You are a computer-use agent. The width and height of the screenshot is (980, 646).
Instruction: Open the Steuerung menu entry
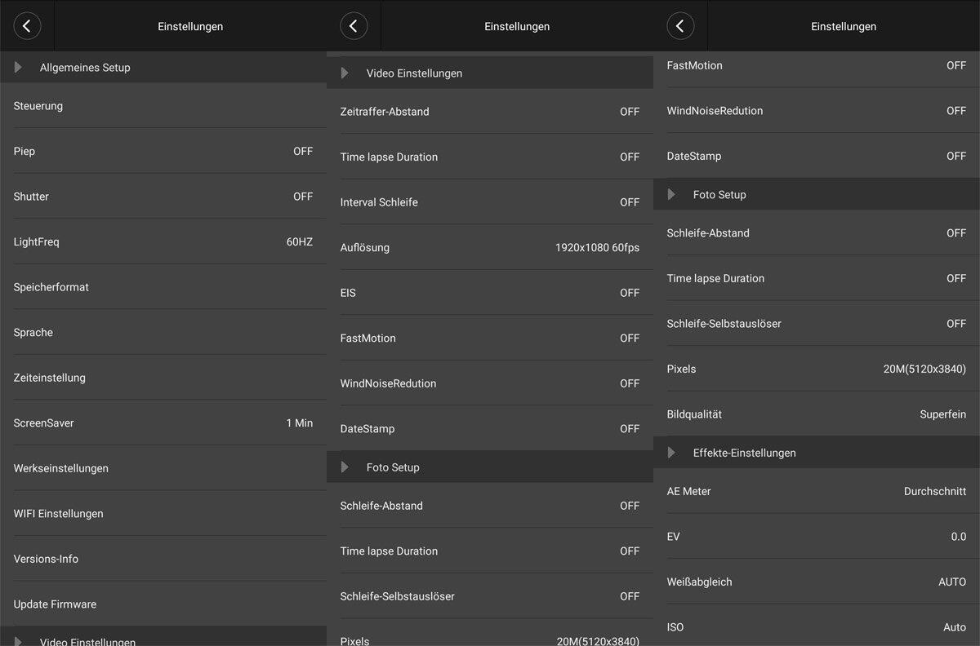(163, 106)
